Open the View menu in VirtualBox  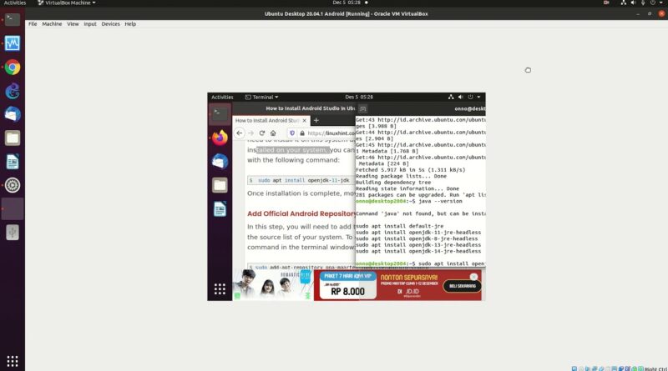pyautogui.click(x=73, y=24)
